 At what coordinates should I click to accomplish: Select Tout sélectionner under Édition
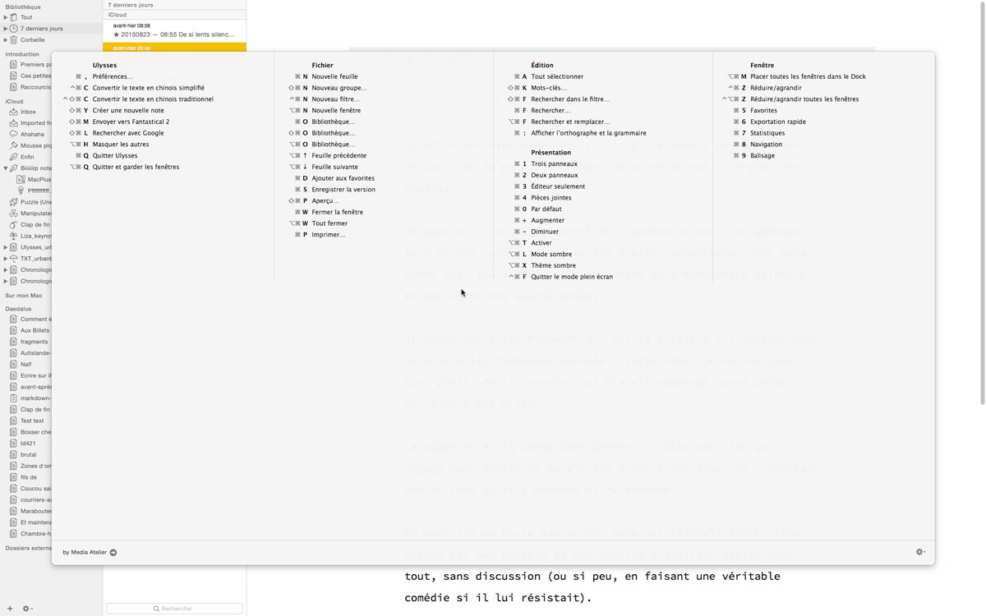557,76
